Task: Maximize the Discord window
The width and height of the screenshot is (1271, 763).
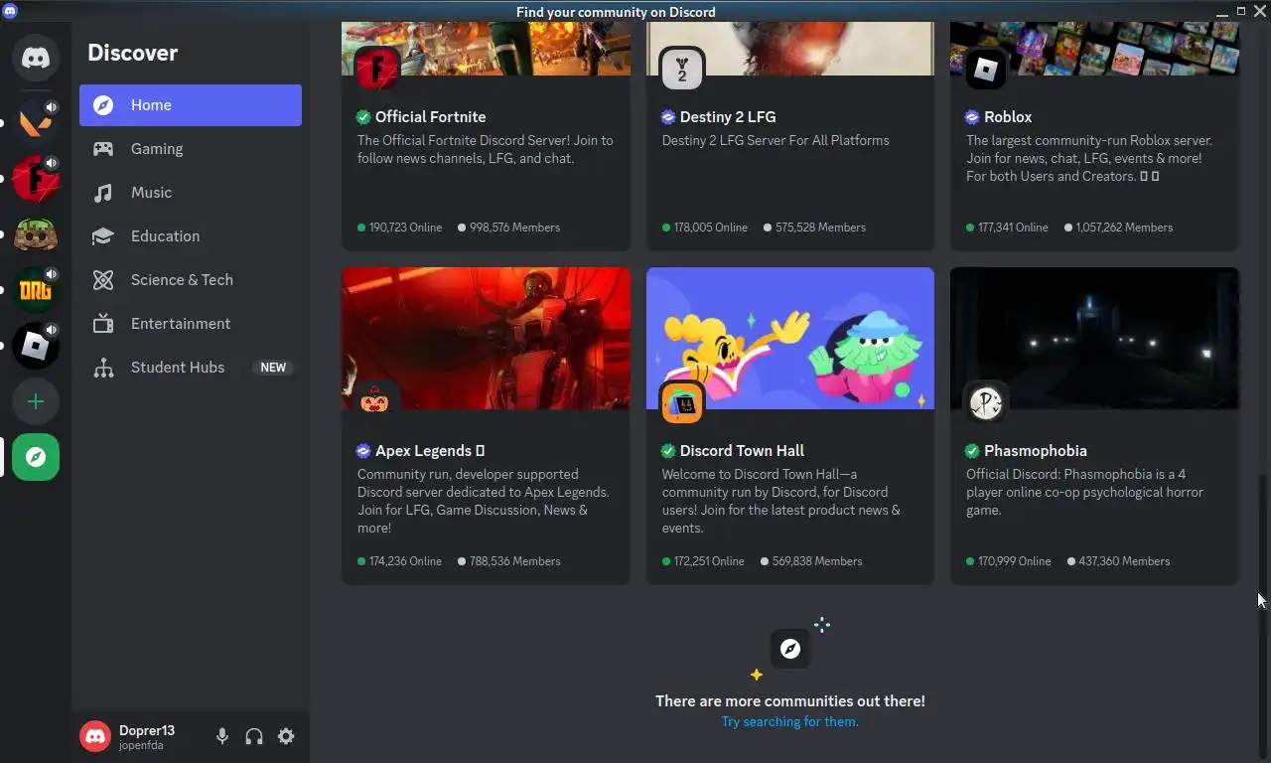Action: (x=1241, y=11)
